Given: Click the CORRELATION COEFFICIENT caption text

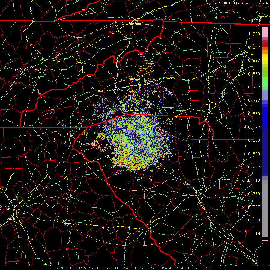Looking at the screenshot, I should coord(88,268).
